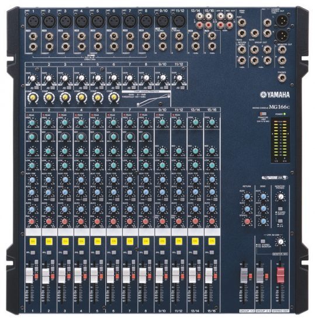Click the yellow COMP knob on channel 6
This screenshot has width=315, height=321.
(x=114, y=97)
